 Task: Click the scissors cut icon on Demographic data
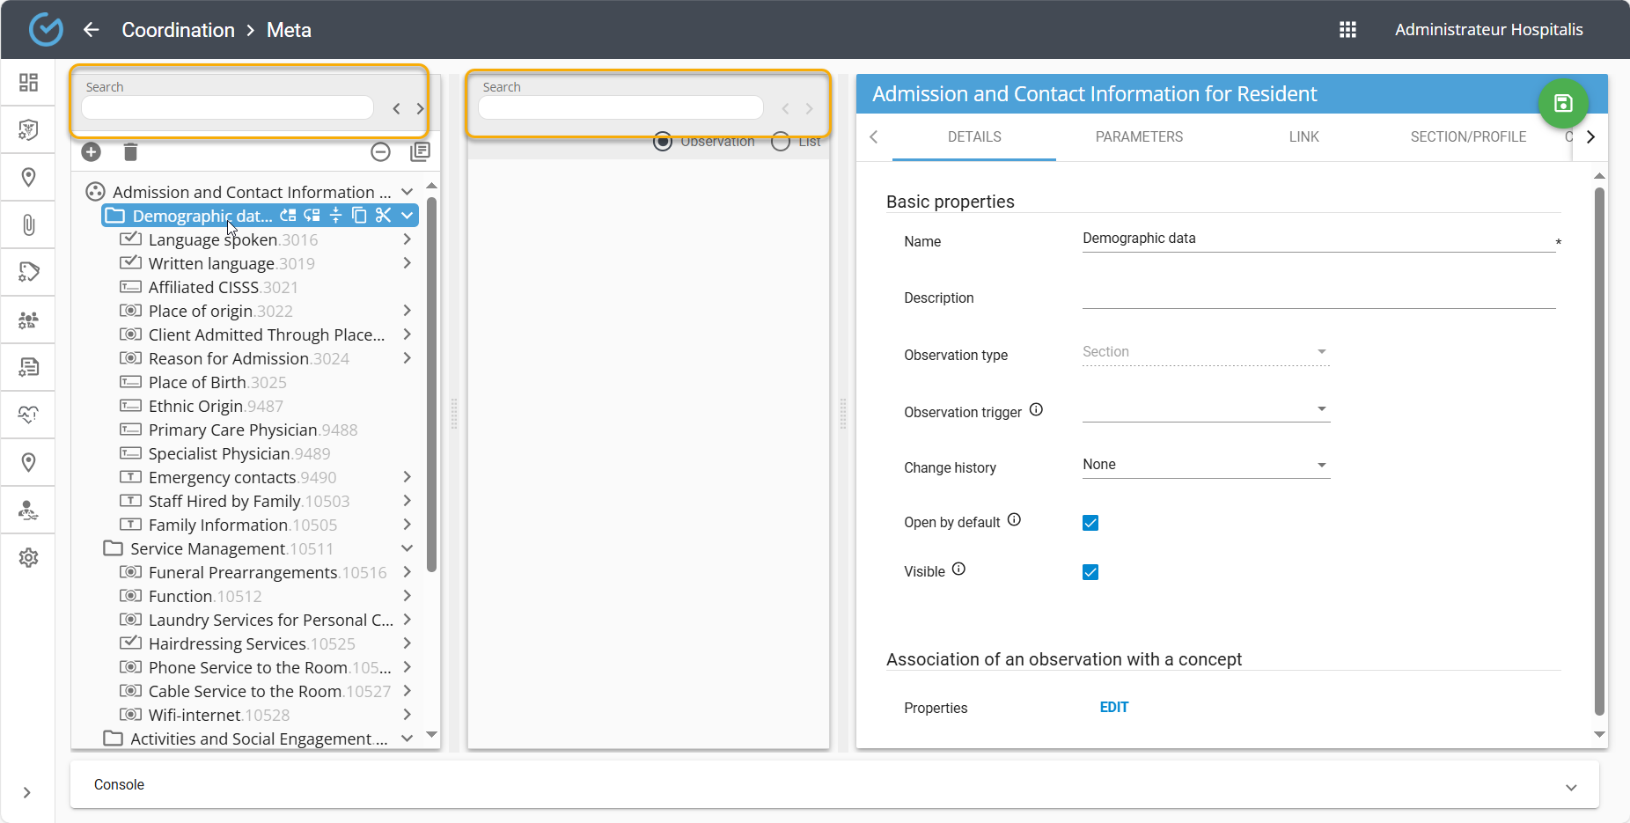[383, 216]
